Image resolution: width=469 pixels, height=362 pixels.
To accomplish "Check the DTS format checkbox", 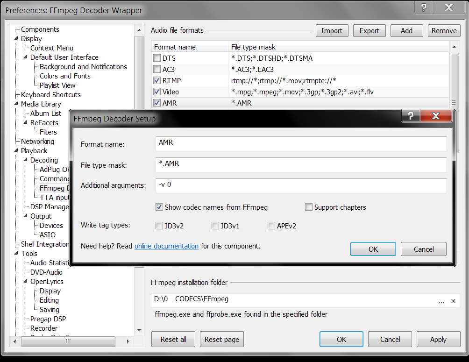I will pyautogui.click(x=157, y=58).
